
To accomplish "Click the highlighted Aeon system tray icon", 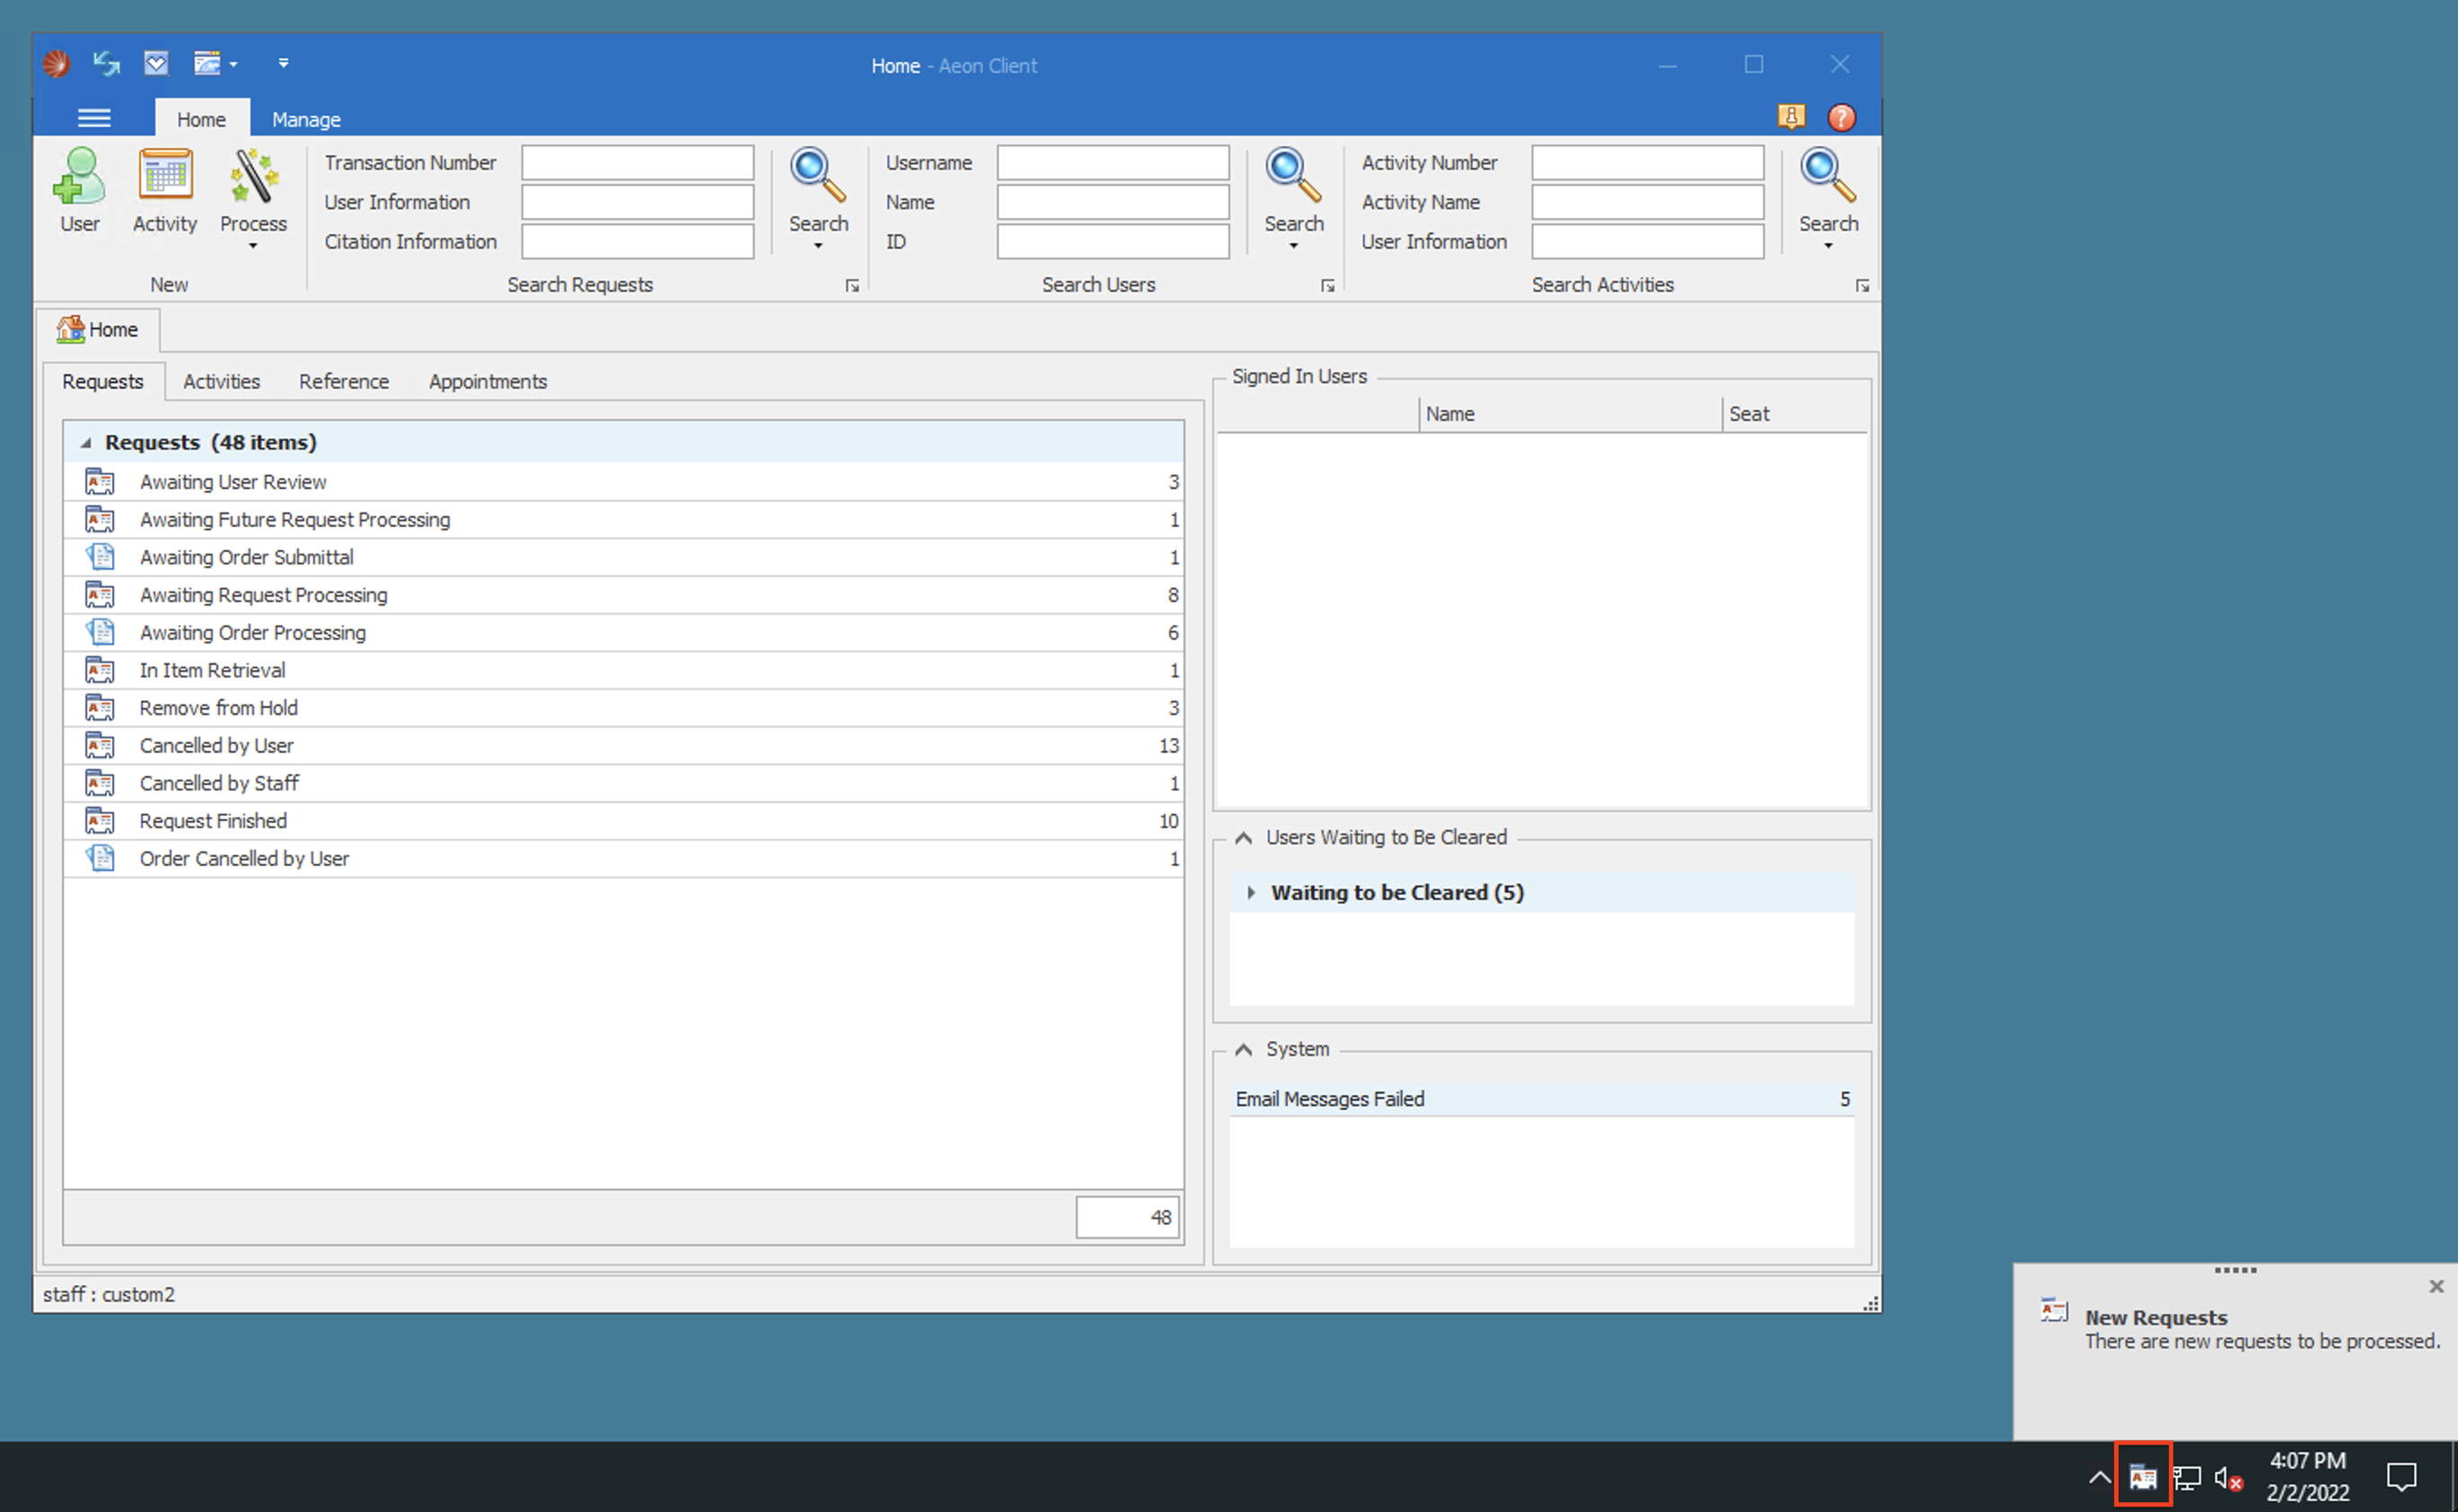I will click(2142, 1476).
